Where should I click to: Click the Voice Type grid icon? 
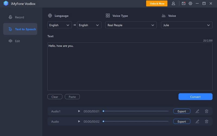(x=108, y=15)
